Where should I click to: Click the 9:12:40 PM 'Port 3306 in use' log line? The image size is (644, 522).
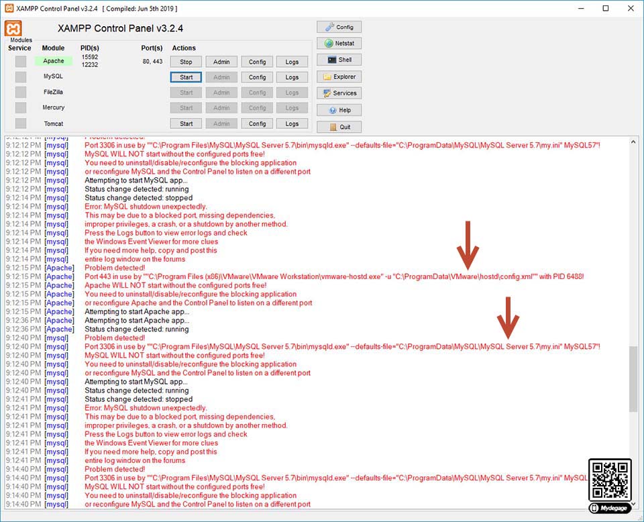[x=342, y=347]
